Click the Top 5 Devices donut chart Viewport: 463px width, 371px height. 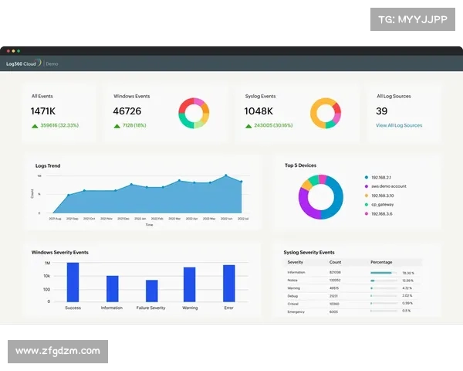tap(320, 197)
